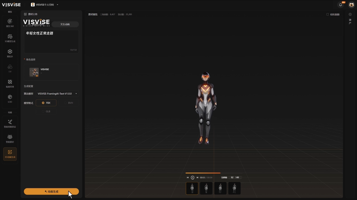357x200 pixels.
Task: Open the 3D模型生成 sidebar tool
Action: click(x=10, y=38)
